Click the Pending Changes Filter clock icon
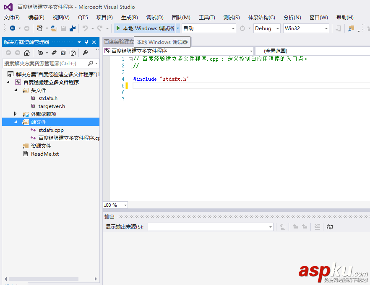This screenshot has height=285, width=370. (40, 53)
